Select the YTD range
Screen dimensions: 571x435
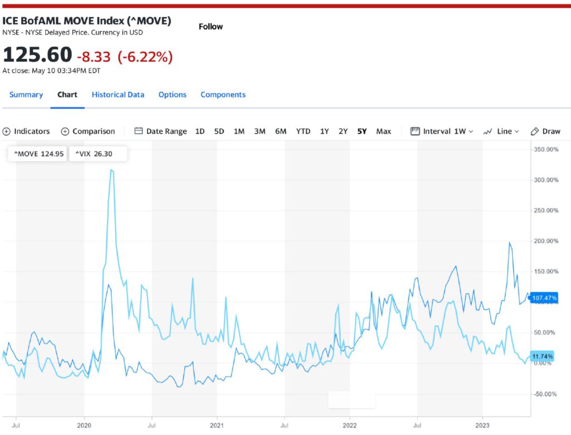[303, 131]
